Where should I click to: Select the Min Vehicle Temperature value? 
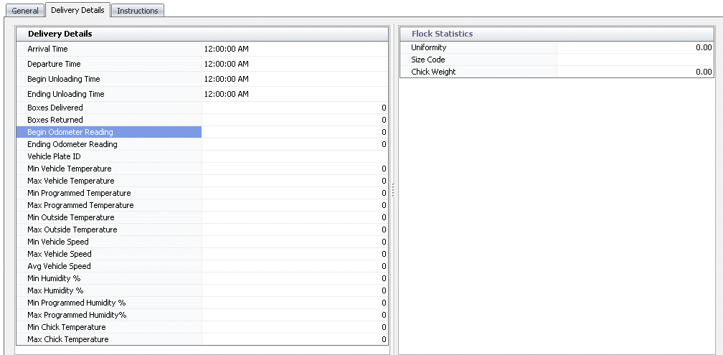tap(294, 169)
